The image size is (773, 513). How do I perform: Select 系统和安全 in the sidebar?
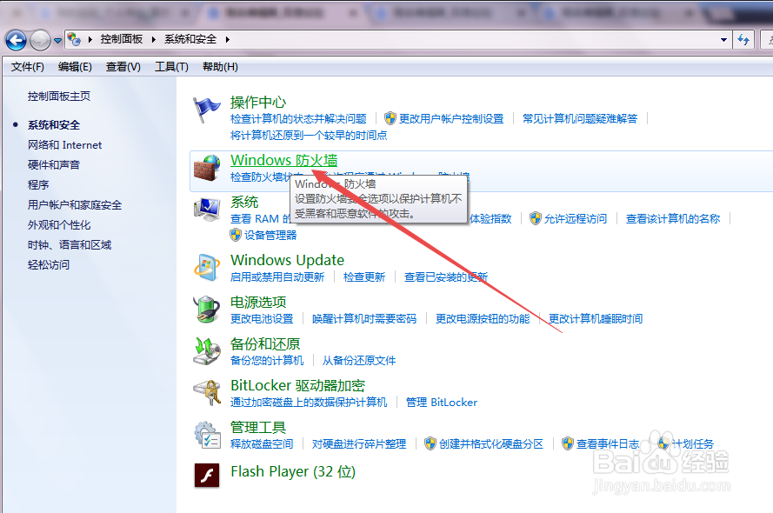click(54, 125)
